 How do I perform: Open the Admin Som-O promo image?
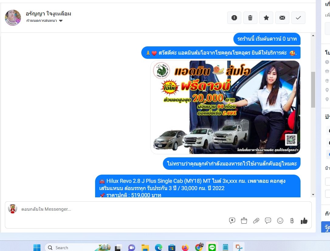pyautogui.click(x=225, y=107)
